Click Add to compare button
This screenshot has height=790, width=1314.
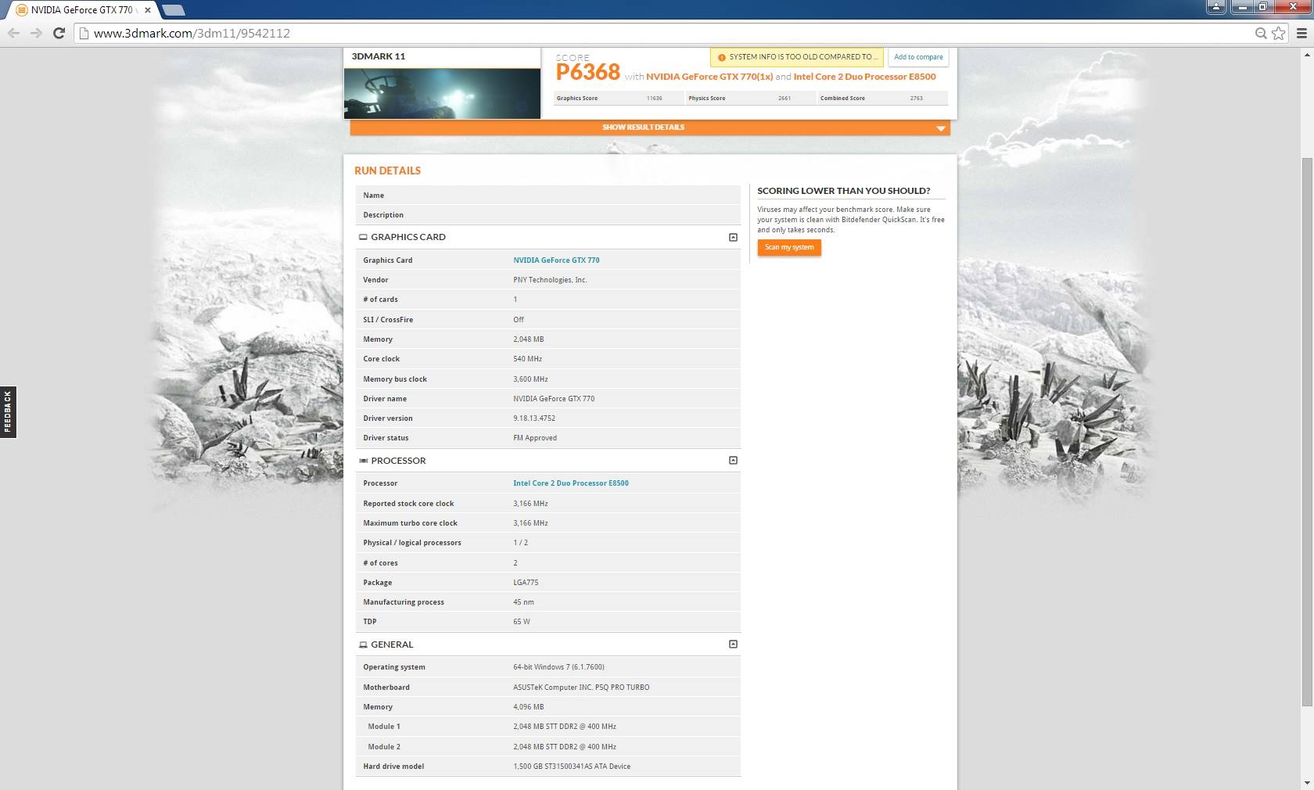(x=918, y=57)
